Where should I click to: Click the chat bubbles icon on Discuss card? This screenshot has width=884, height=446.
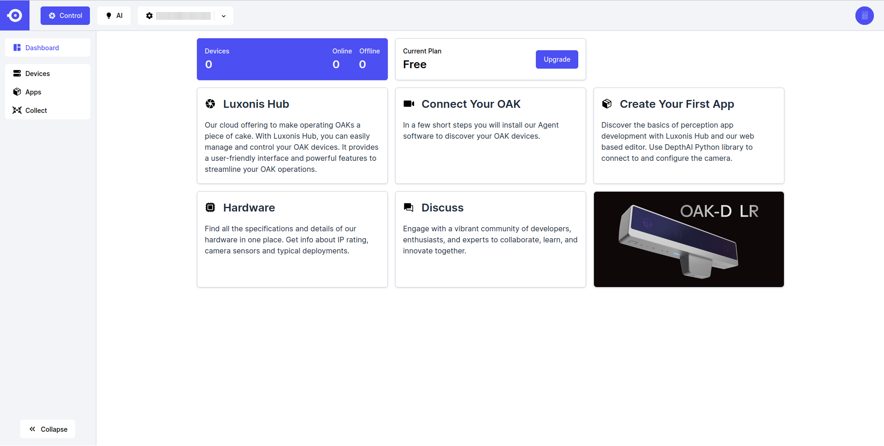tap(409, 207)
